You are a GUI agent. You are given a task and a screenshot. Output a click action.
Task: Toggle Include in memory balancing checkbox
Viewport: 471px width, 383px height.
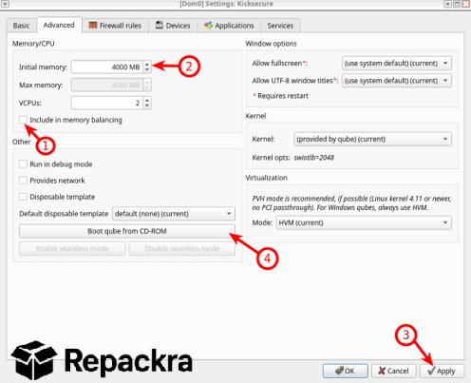pos(23,120)
